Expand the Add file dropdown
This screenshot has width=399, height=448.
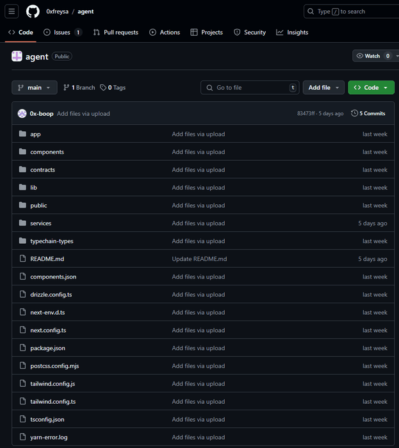click(323, 88)
